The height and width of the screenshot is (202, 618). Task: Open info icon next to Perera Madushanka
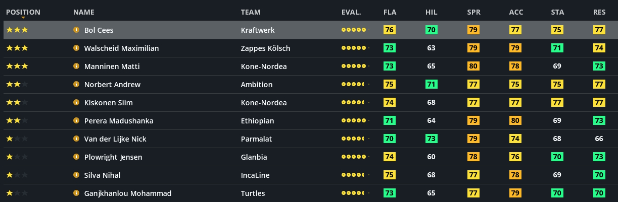pyautogui.click(x=77, y=121)
